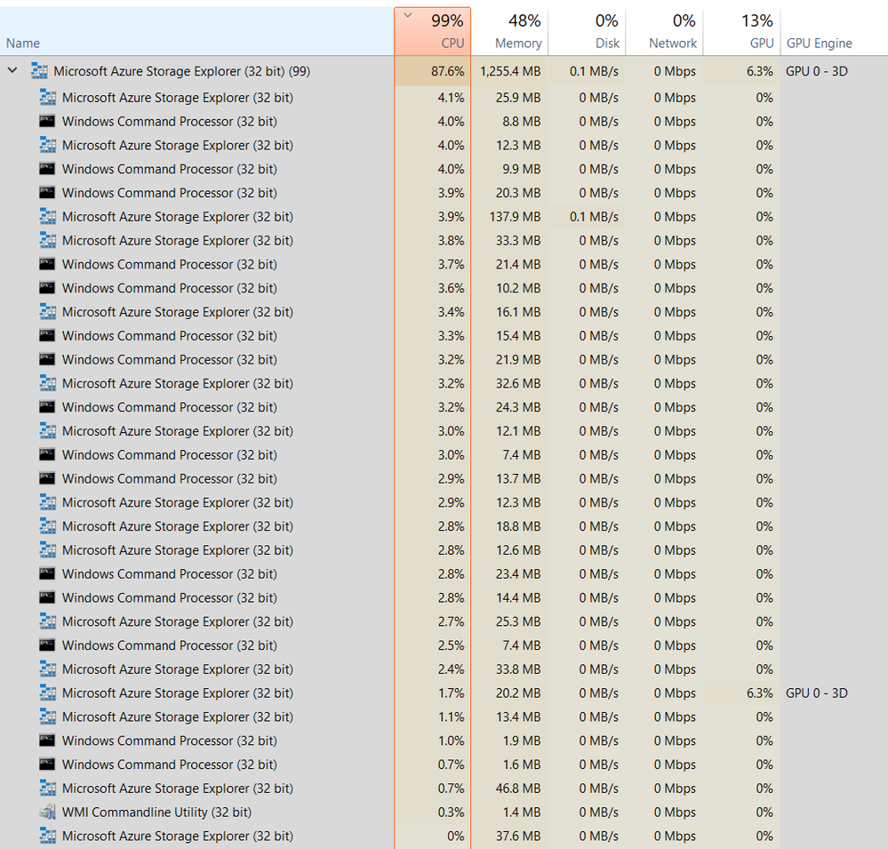This screenshot has height=849, width=888.
Task: Click the 0.1 MB/s disk value in the 137.9 MB row
Action: pos(594,216)
